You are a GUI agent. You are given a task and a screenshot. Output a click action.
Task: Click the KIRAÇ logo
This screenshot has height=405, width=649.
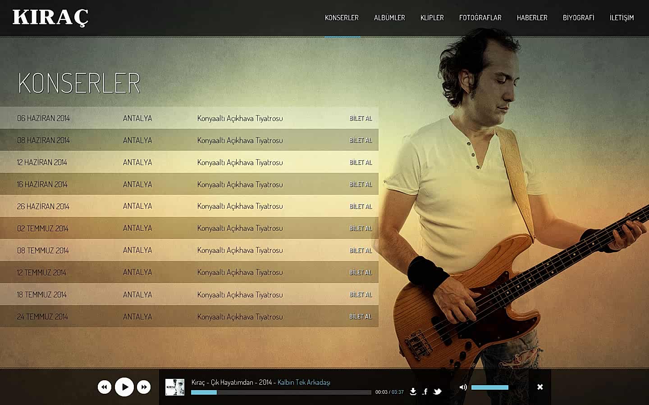(x=50, y=18)
